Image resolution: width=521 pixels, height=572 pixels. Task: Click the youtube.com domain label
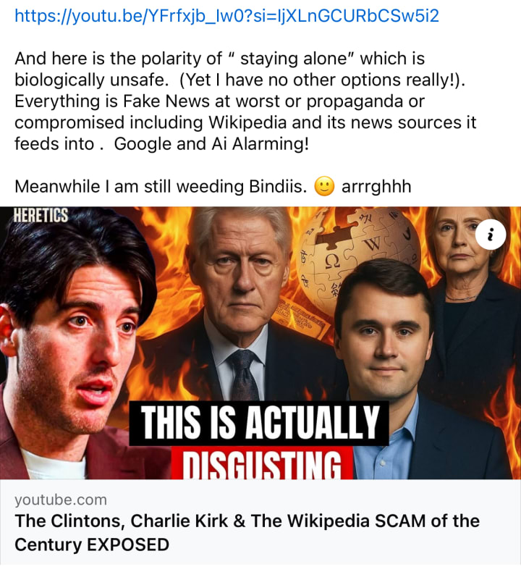(x=61, y=500)
